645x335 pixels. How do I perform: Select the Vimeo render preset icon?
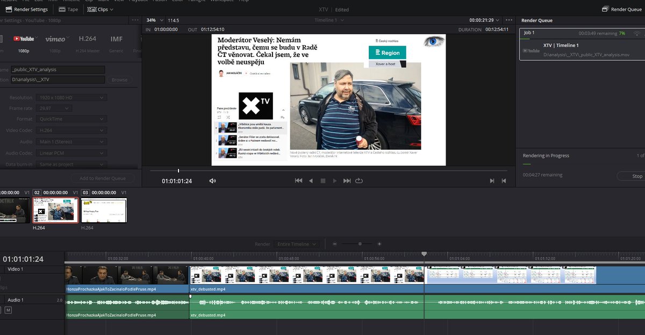tap(55, 39)
